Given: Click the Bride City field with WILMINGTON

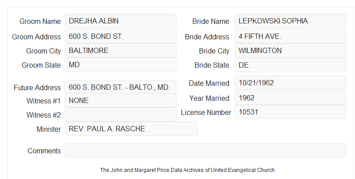Looking at the screenshot, I should click(x=290, y=50).
